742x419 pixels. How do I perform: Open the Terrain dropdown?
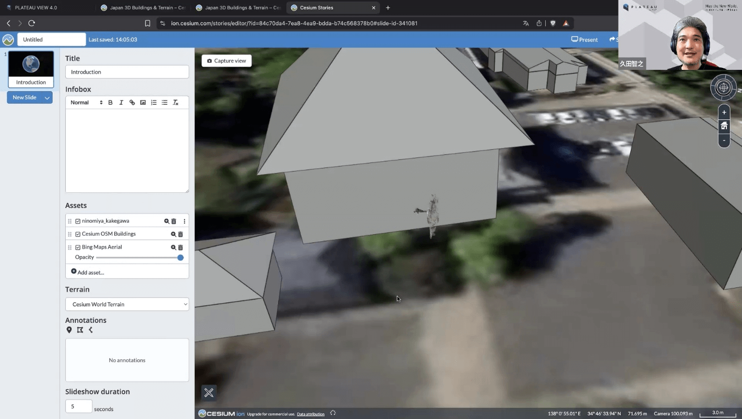127,304
